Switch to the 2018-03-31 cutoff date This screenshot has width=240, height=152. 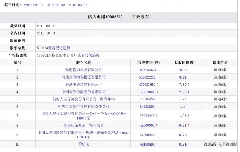tap(78, 5)
